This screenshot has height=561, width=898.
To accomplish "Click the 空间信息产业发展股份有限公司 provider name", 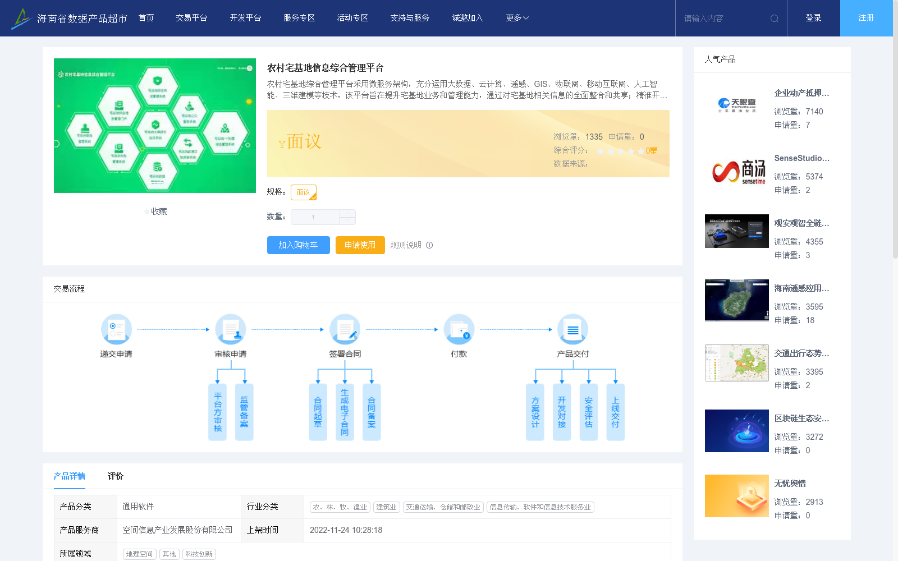I will [177, 530].
